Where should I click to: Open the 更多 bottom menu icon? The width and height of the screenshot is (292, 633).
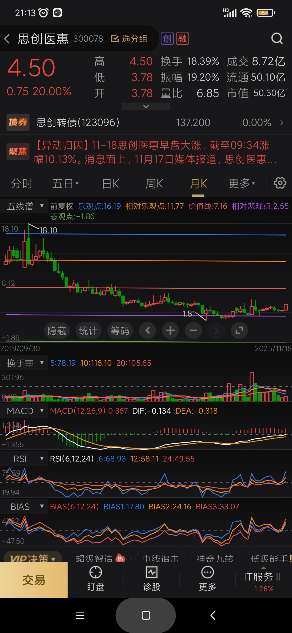click(208, 579)
